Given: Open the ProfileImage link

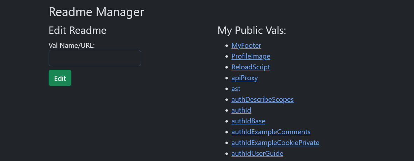Looking at the screenshot, I should (x=251, y=56).
